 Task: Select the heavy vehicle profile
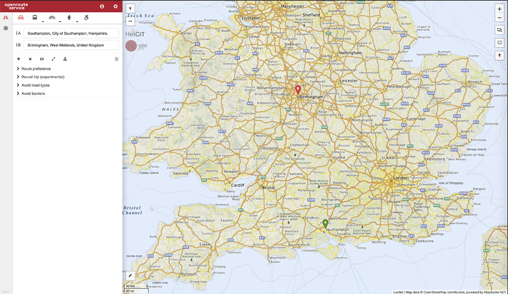pos(34,17)
